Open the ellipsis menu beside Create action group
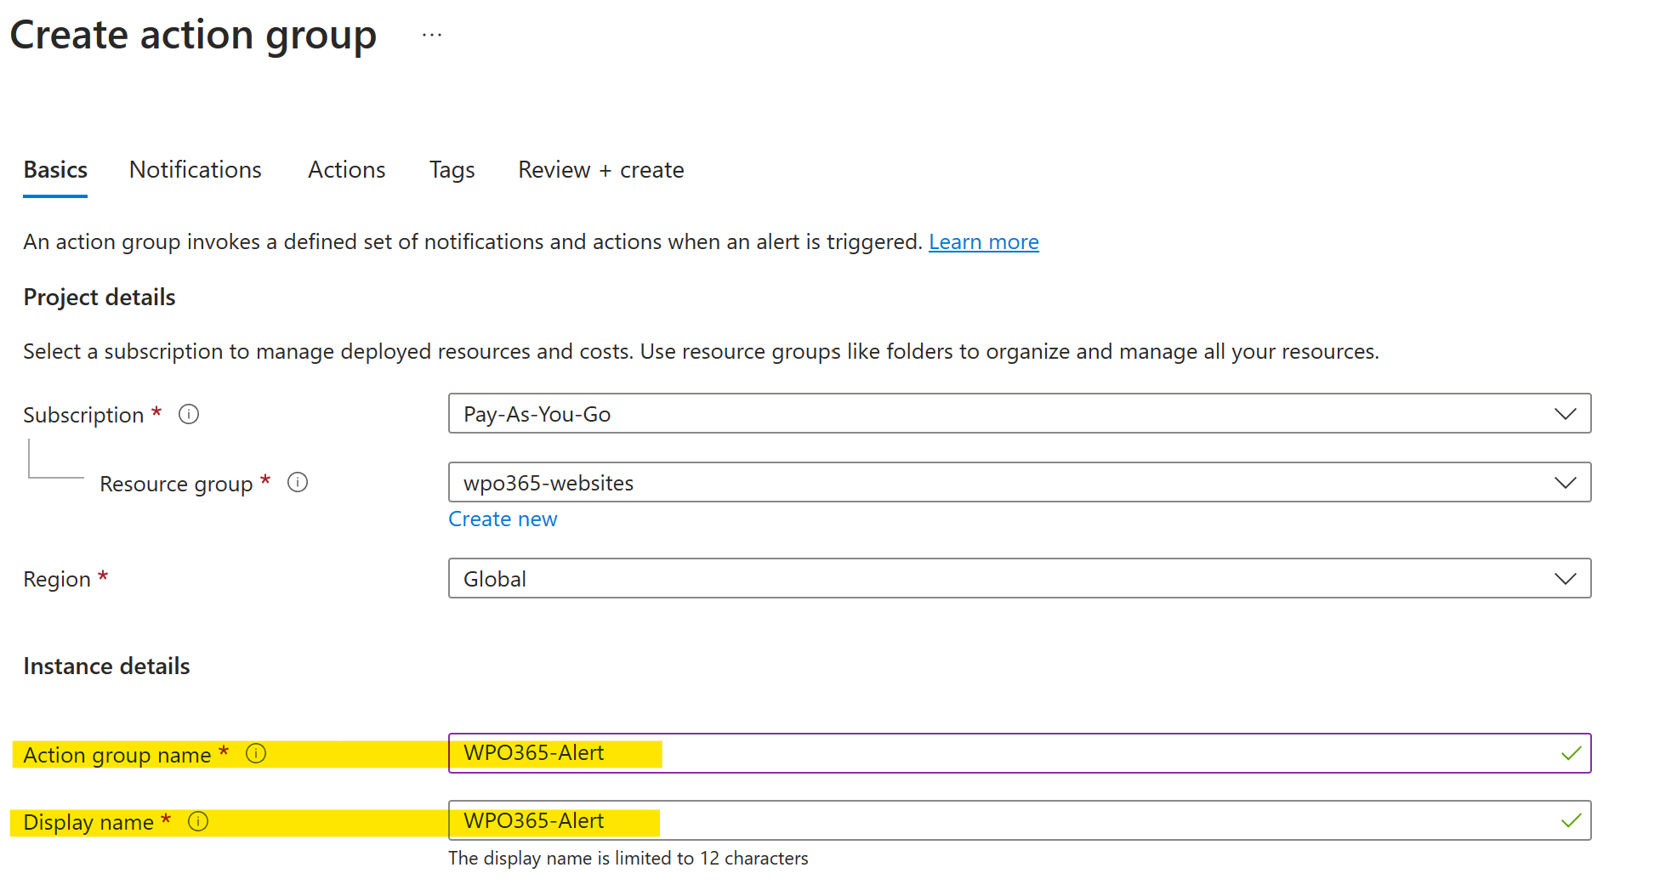This screenshot has height=896, width=1660. click(x=432, y=35)
